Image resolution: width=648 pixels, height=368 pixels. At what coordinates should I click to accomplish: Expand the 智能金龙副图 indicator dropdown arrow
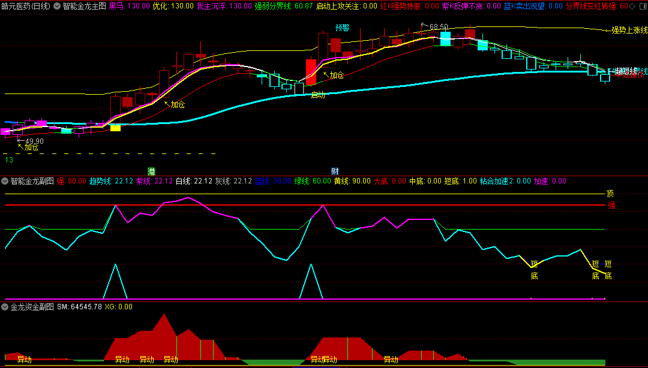point(5,181)
